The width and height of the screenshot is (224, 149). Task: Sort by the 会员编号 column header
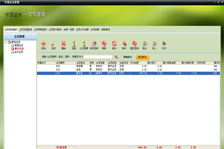point(66,63)
